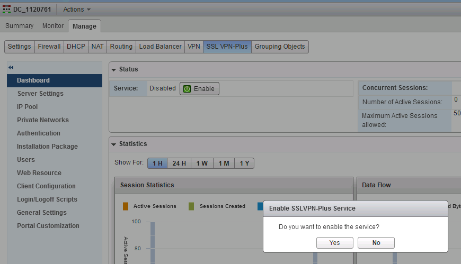This screenshot has width=461, height=264.
Task: Collapse the Status section triangle
Action: click(x=113, y=70)
